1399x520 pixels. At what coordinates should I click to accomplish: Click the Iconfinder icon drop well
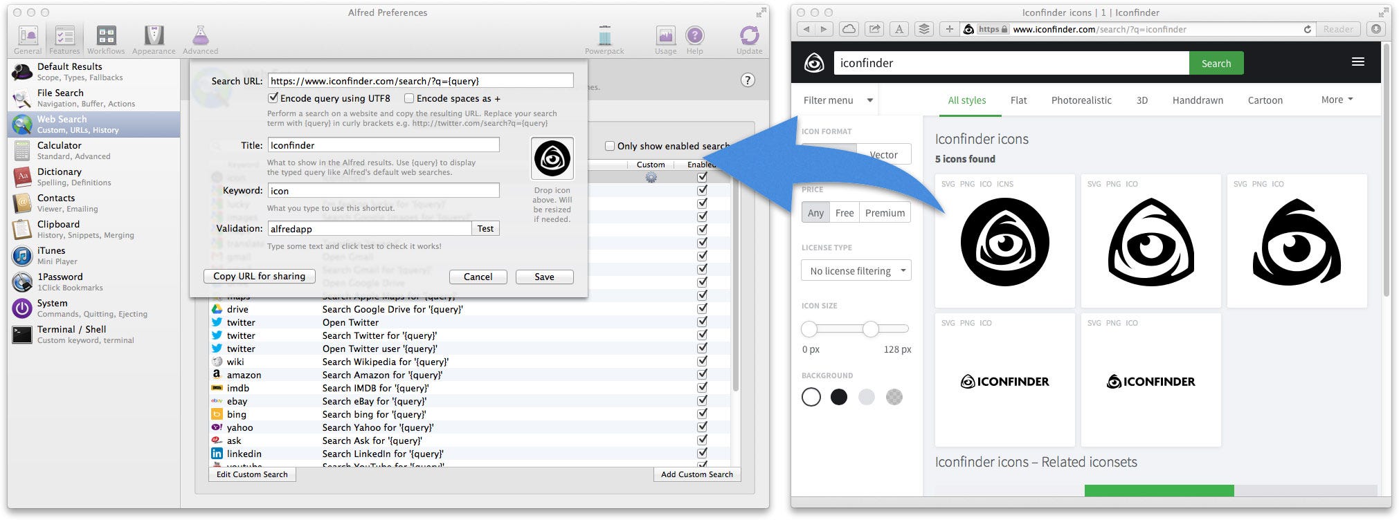coord(552,158)
